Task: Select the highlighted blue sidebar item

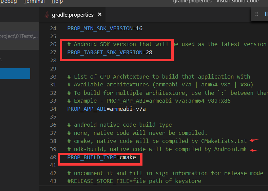Action: click(15, 73)
